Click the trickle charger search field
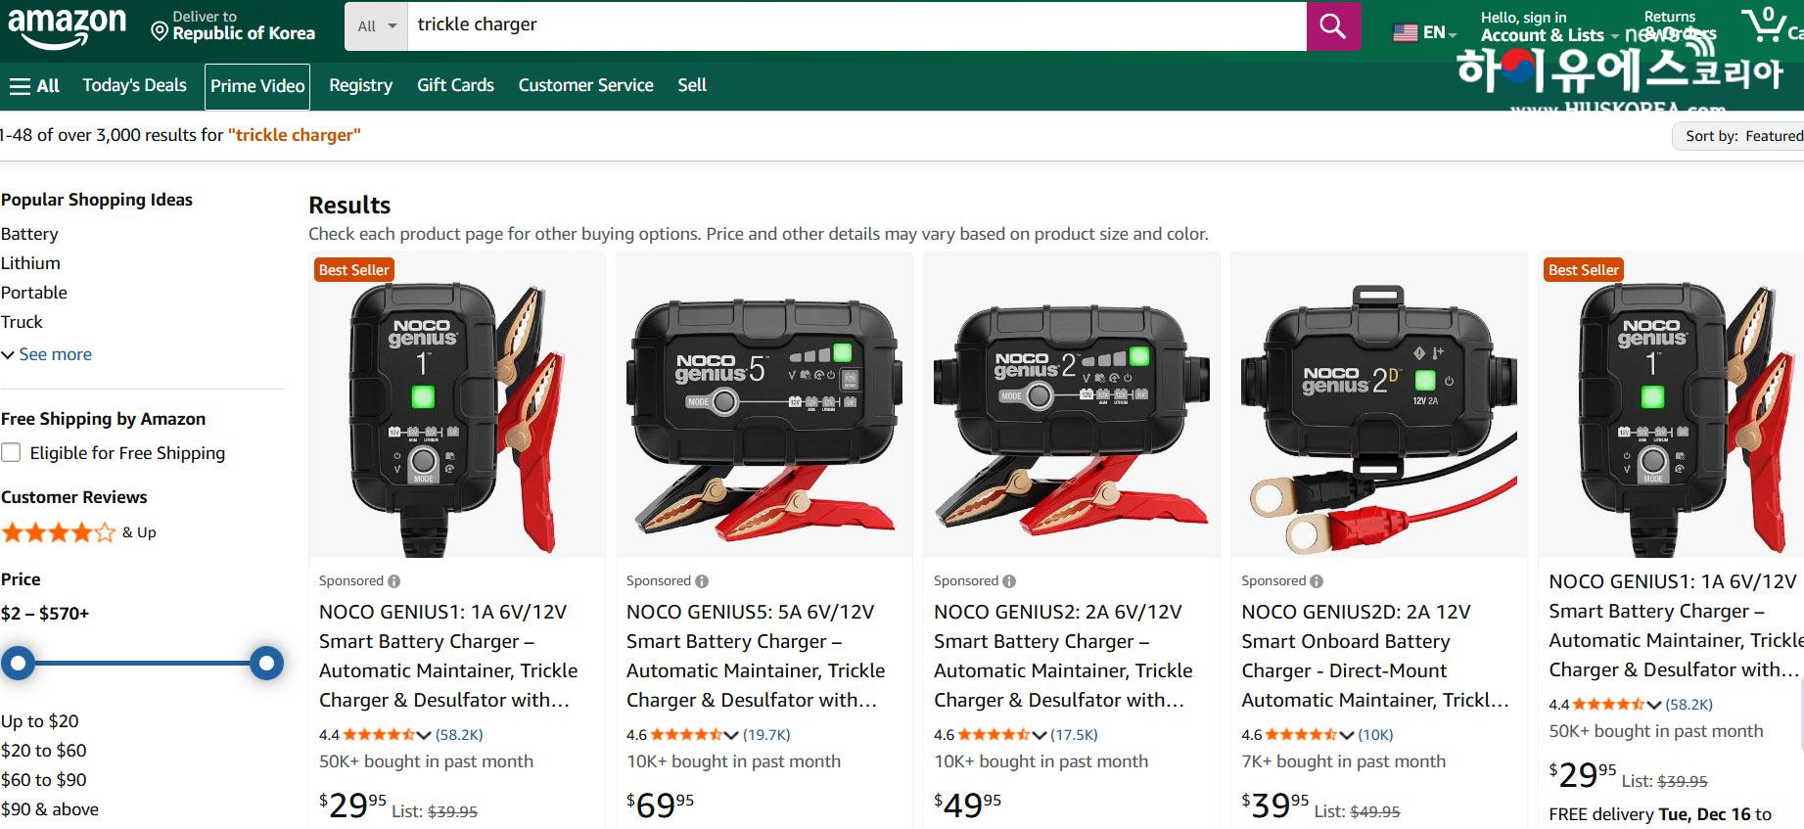1804x829 pixels. coord(856,25)
